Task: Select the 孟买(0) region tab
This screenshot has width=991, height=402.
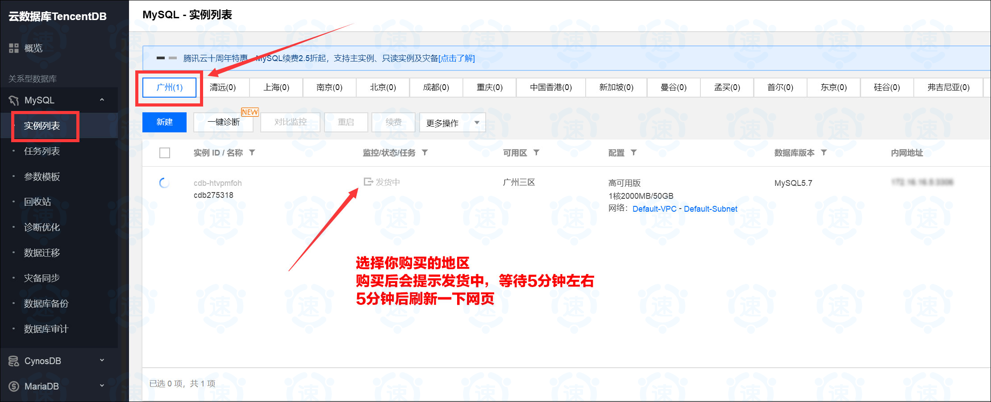Action: coord(727,87)
